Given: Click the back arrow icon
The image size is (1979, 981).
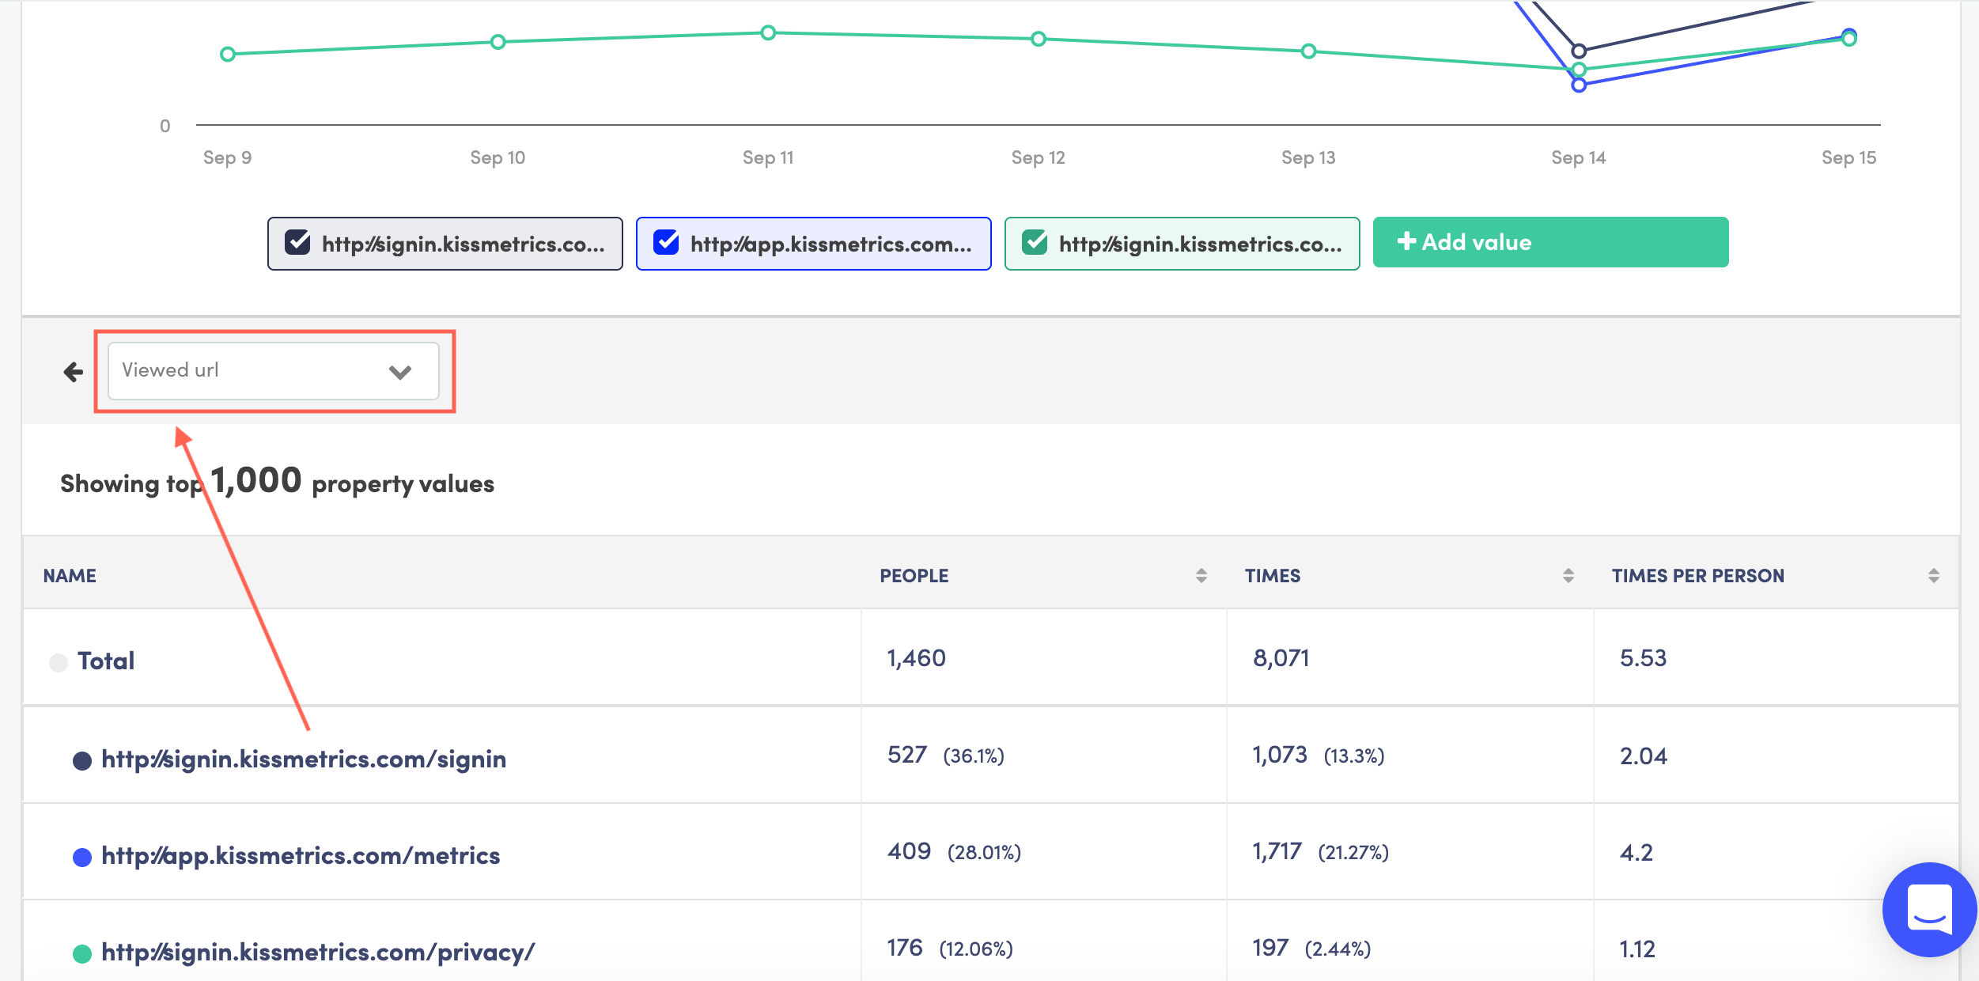Looking at the screenshot, I should pyautogui.click(x=74, y=372).
